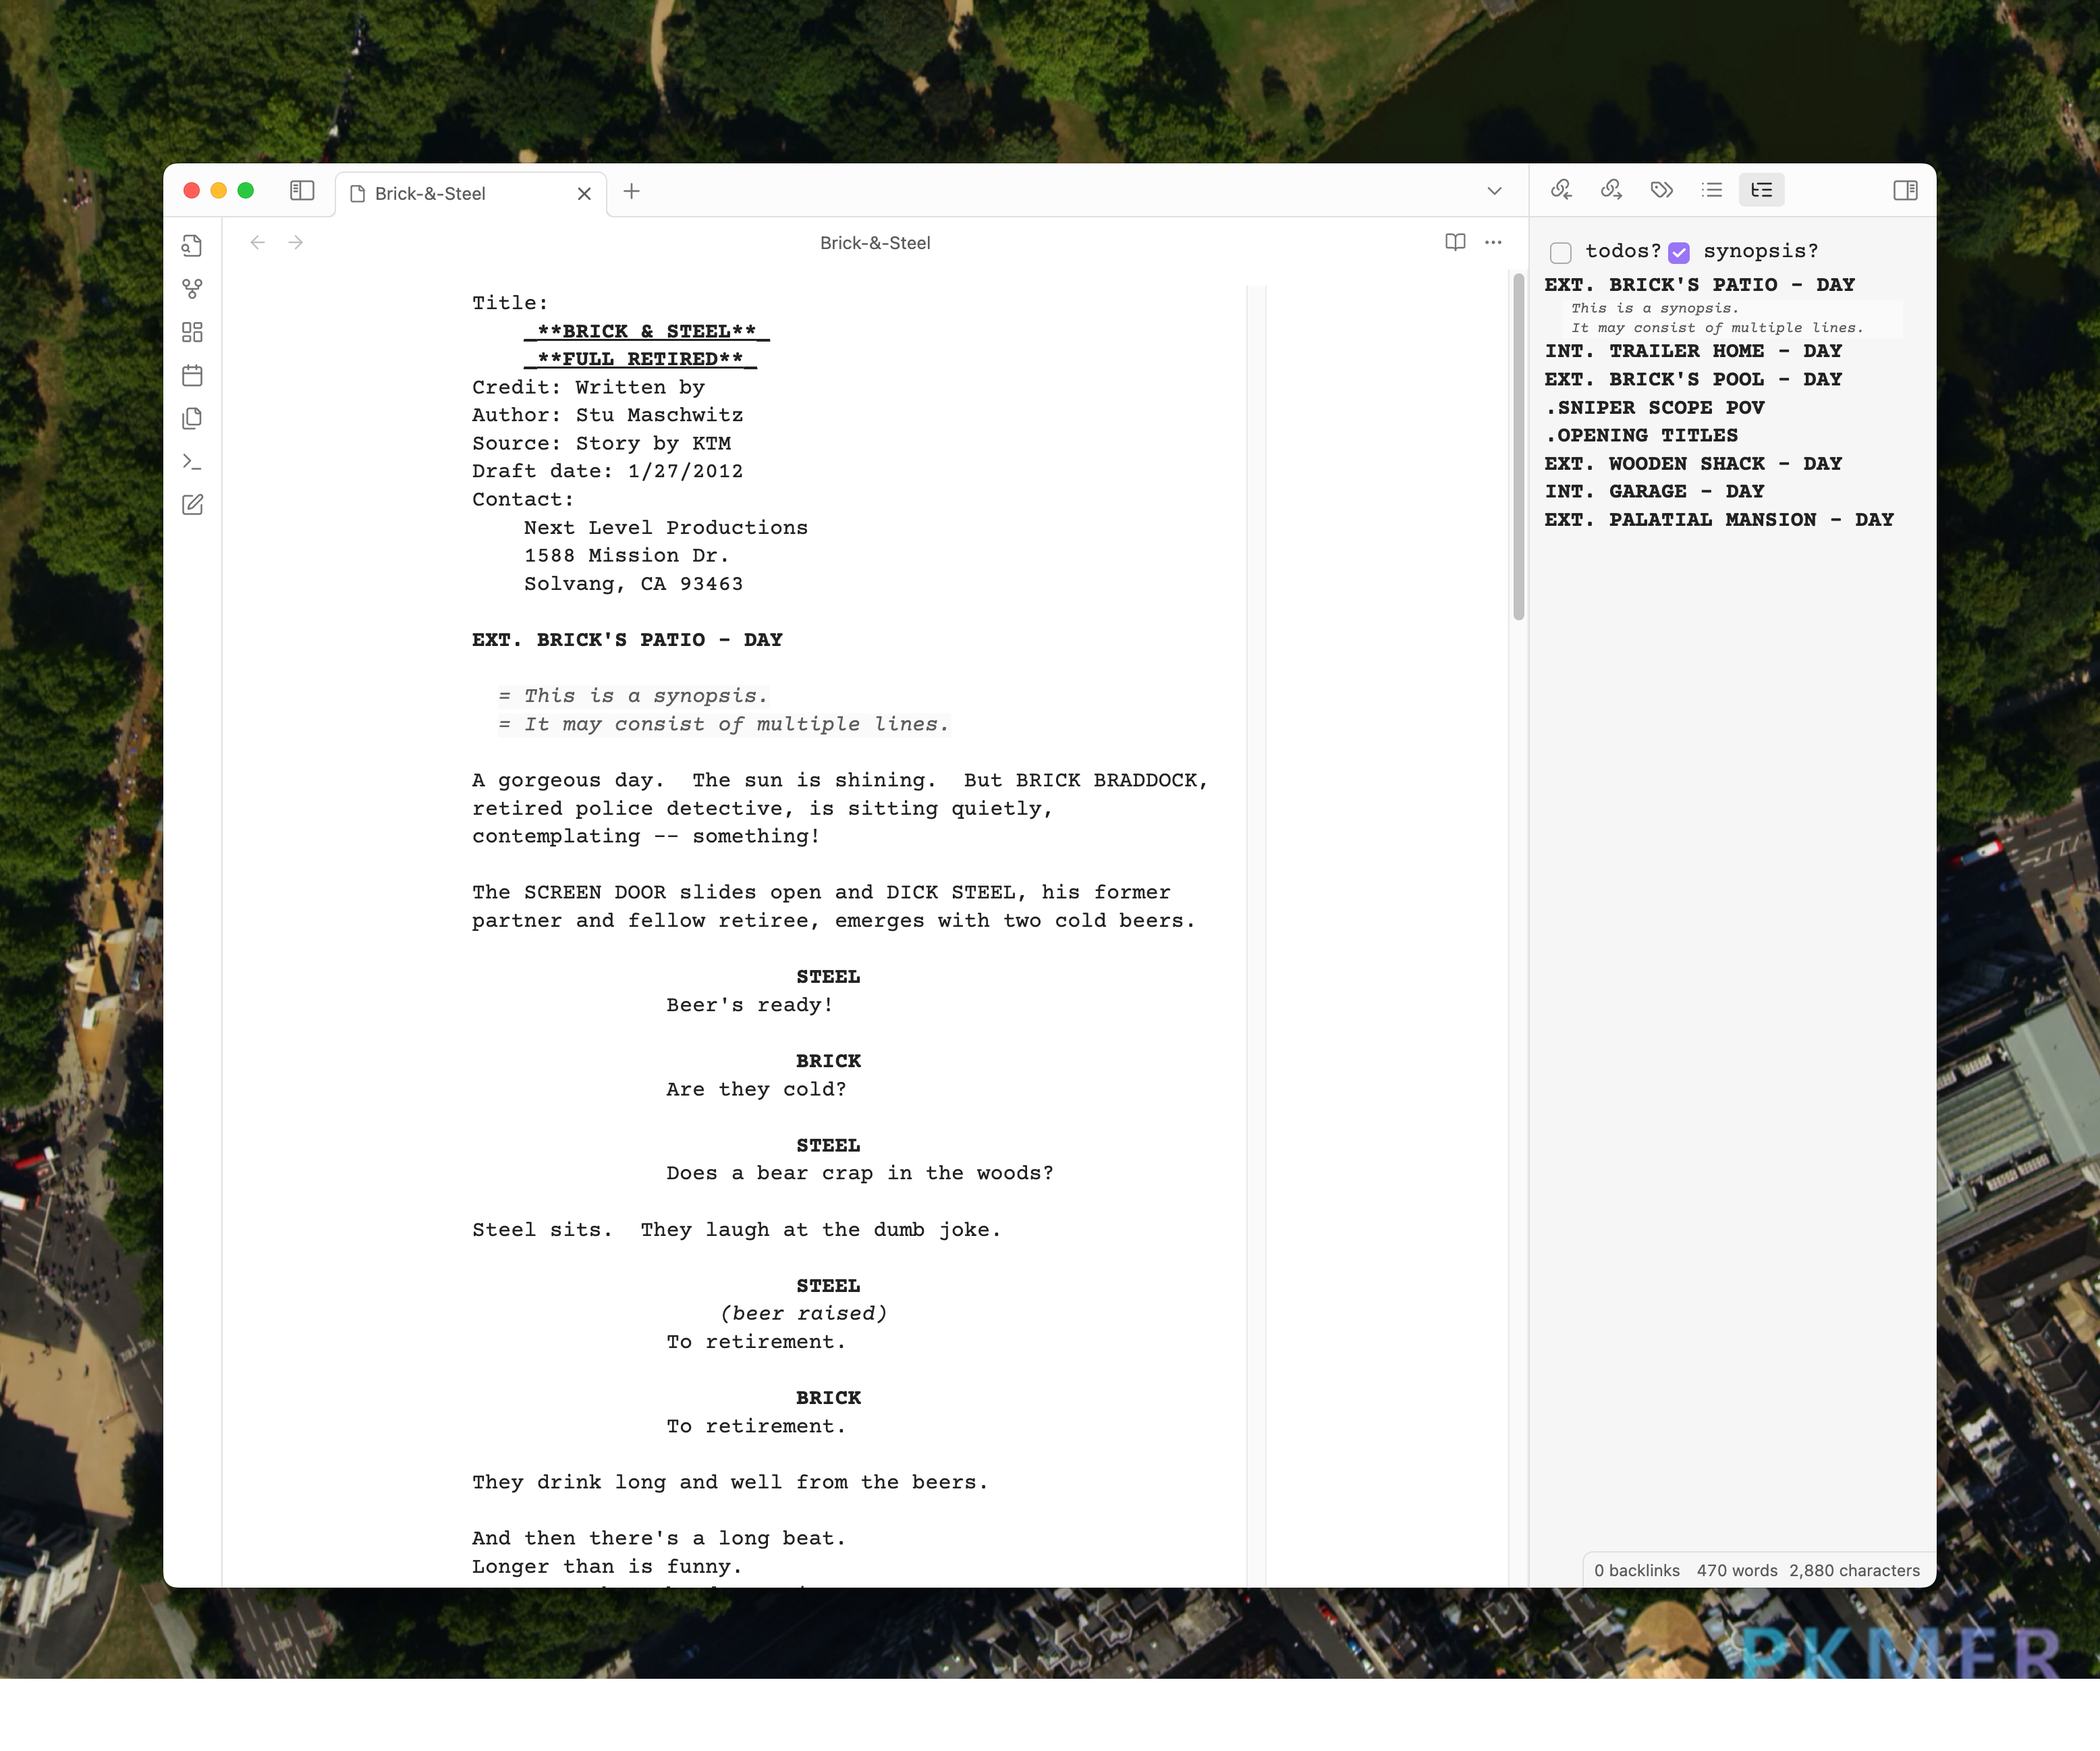Click the Brick-&-Steel note title header
The height and width of the screenshot is (1751, 2100).
[x=875, y=242]
